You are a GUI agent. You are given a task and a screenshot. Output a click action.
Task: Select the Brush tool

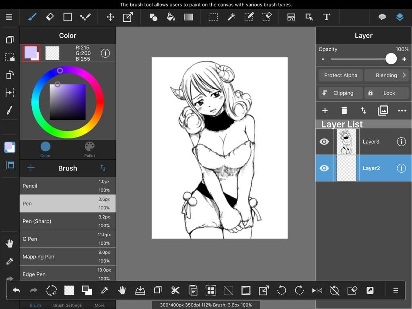[32, 17]
